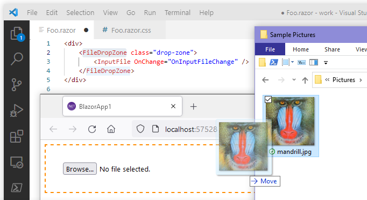Open the Search view icon

(x=17, y=59)
